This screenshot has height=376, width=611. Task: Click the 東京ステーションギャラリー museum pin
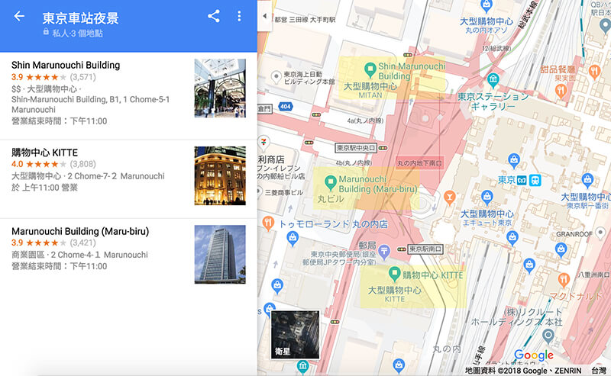tap(493, 80)
